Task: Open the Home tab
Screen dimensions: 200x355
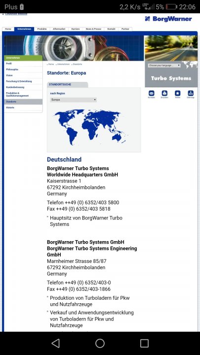Action: coord(8,29)
